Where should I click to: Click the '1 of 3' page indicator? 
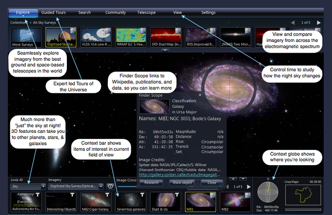pyautogui.click(x=306, y=23)
